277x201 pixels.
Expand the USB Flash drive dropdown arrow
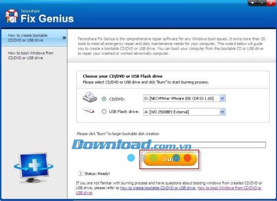[x=222, y=111]
